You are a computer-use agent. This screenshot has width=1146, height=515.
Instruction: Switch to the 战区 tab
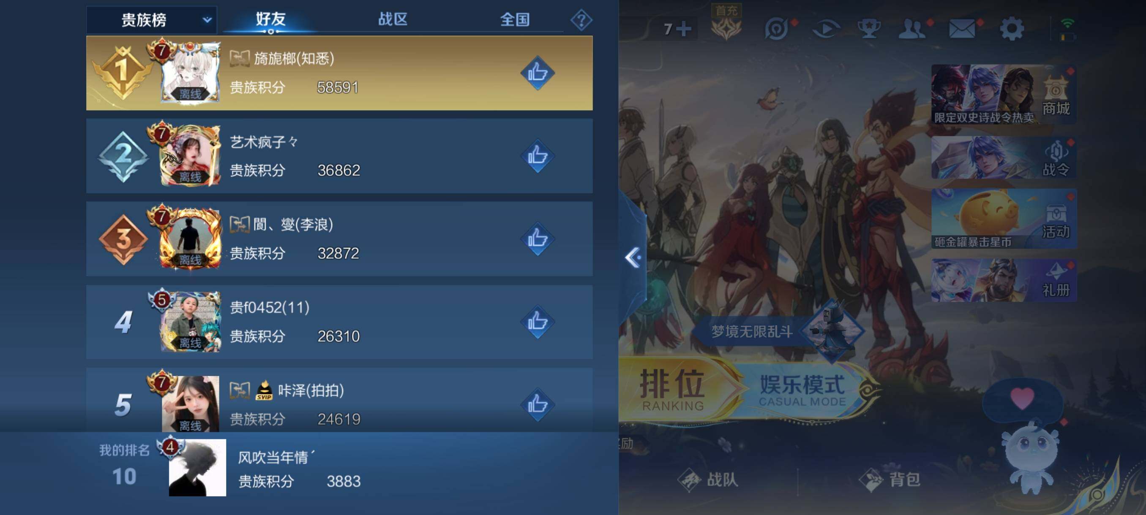coord(393,19)
